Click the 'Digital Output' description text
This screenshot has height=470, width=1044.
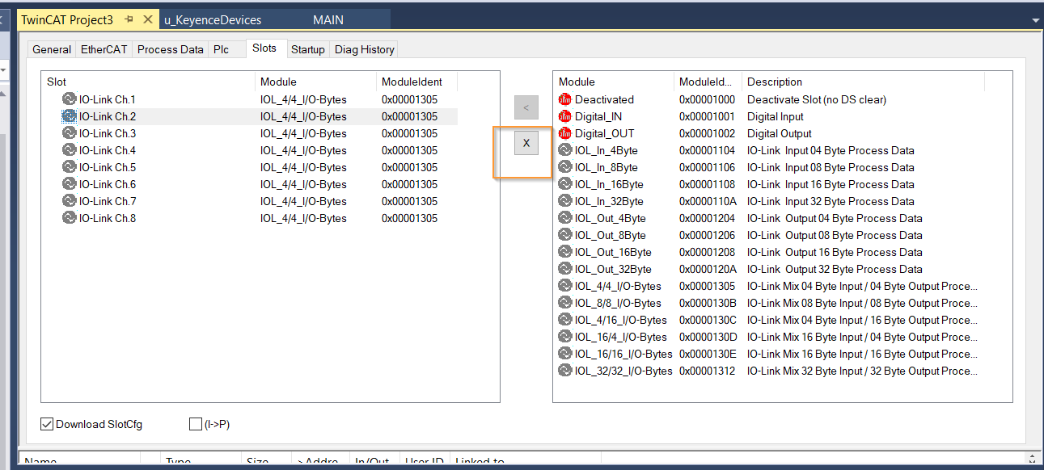[x=780, y=133]
